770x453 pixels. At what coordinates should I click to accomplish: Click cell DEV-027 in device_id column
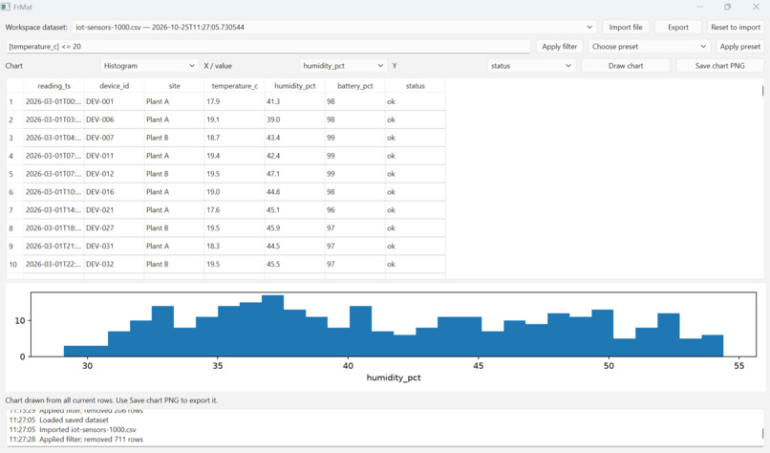tap(114, 228)
